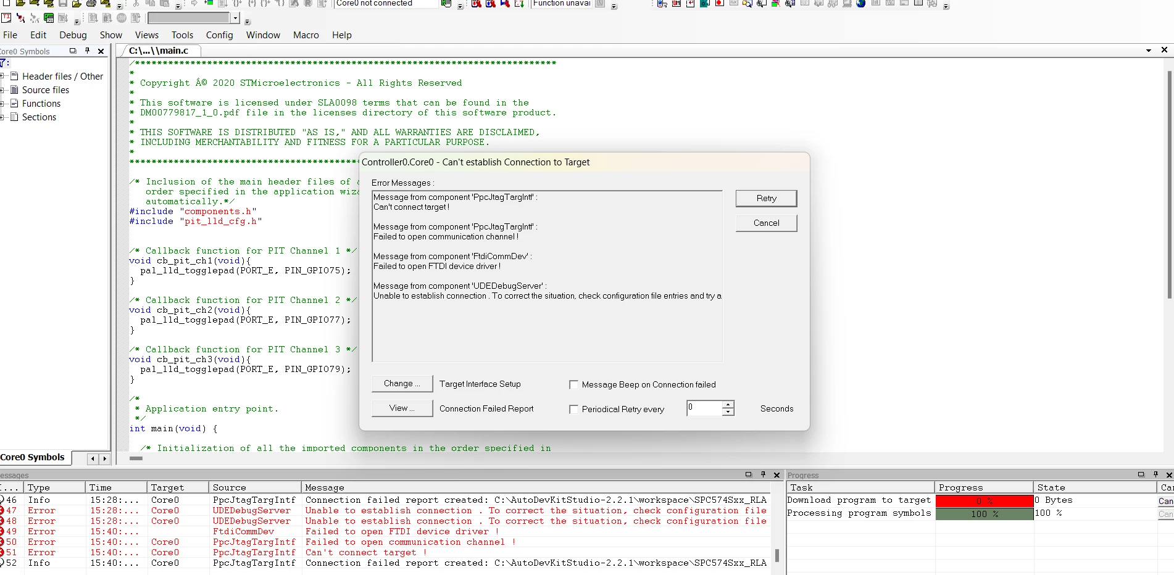Enable Message Beep on Connection failed checkbox
Screen dimensions: 1174x575
(x=573, y=384)
